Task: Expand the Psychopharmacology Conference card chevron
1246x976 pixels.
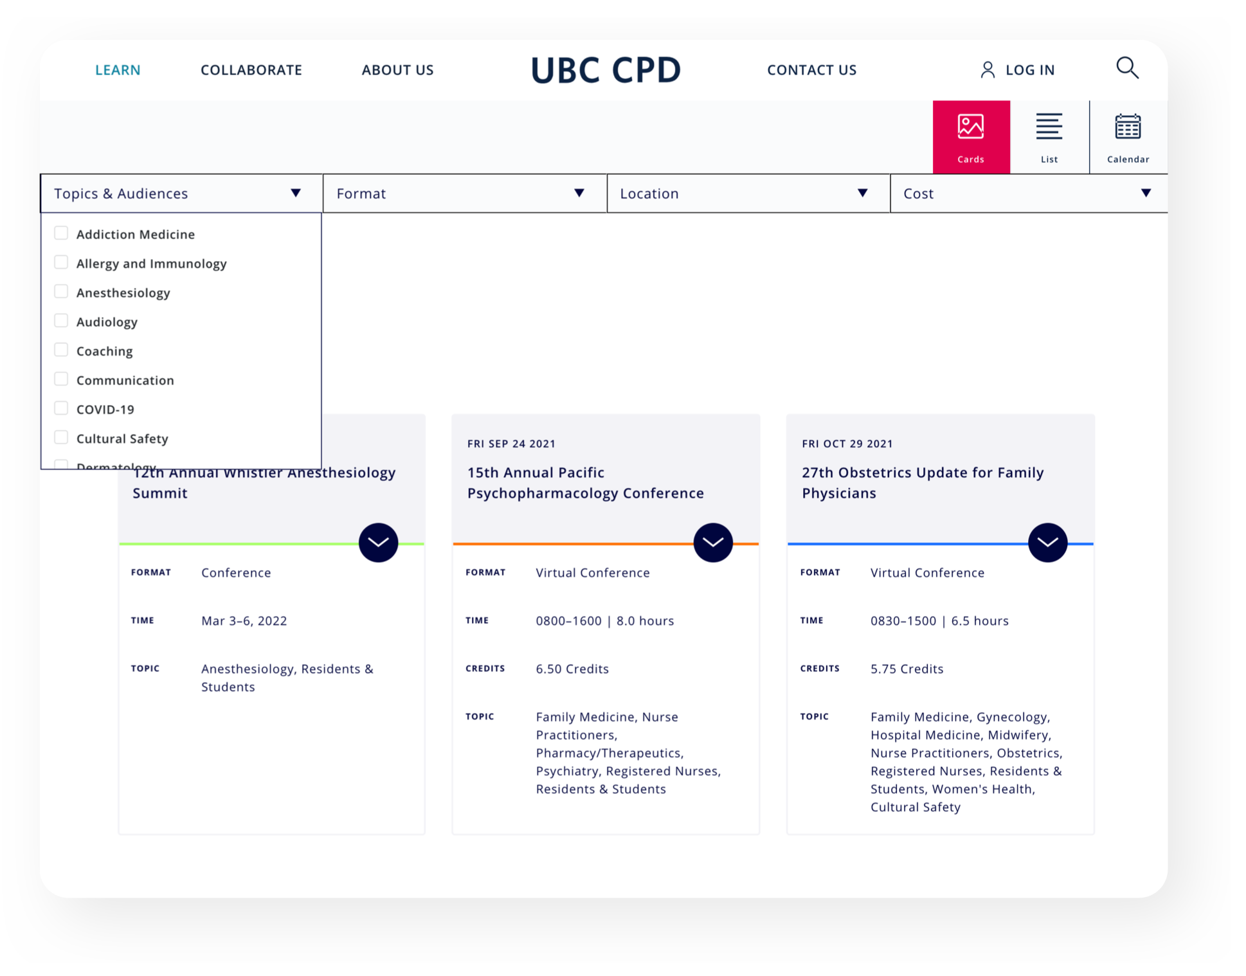Action: 713,543
